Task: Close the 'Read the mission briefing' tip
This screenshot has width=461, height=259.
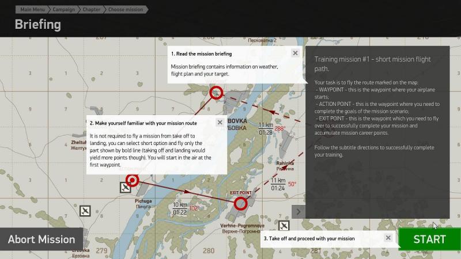Action: [295, 53]
